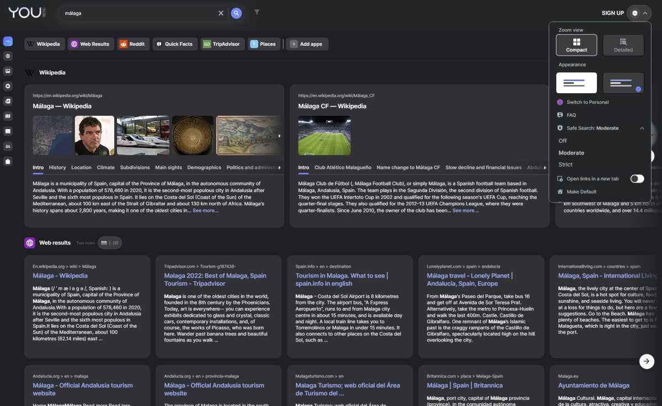662x406 pixels.
Task: Open the search filter funnel icon
Action: (x=257, y=12)
